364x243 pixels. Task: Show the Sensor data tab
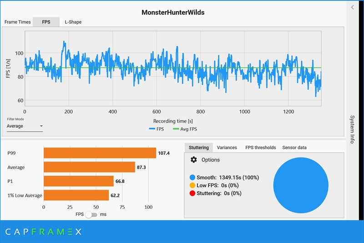(x=294, y=147)
